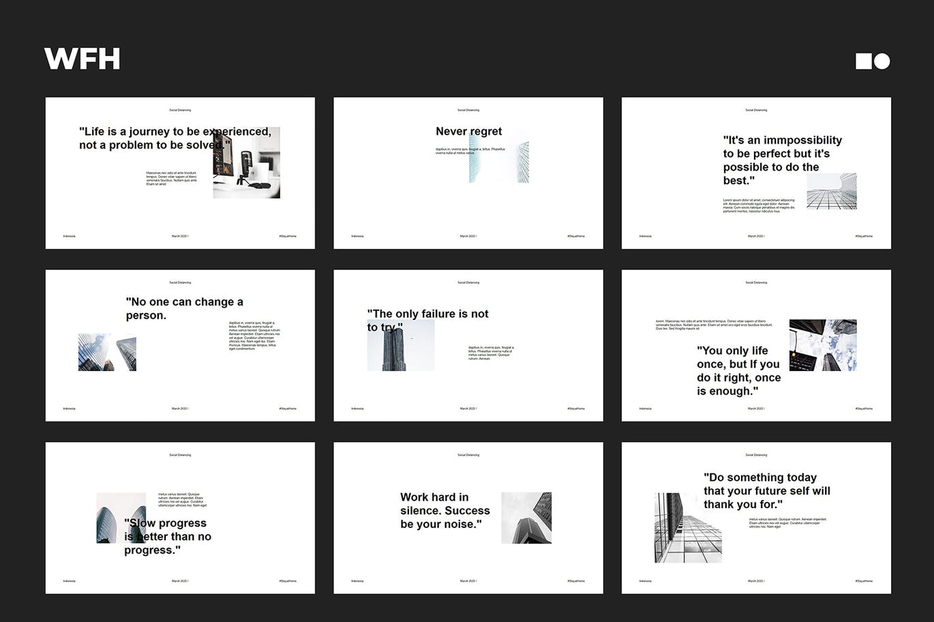934x622 pixels.
Task: Click the building photo beside the 'possible to do the best' quote
Action: (x=831, y=191)
